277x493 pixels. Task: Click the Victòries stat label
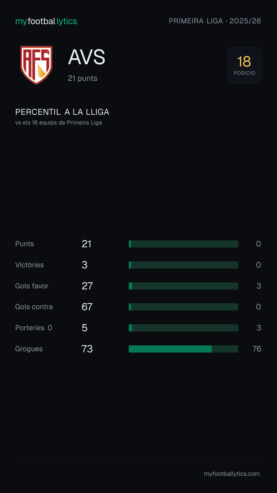[29, 265]
